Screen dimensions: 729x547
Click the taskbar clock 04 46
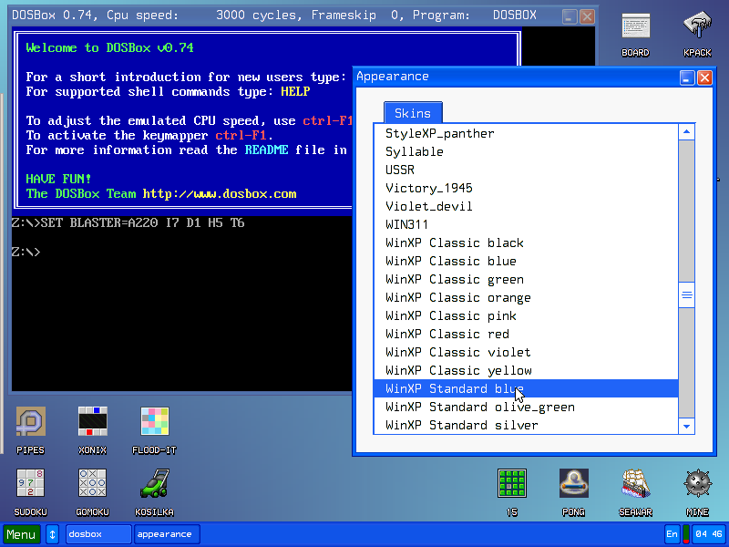(x=709, y=534)
